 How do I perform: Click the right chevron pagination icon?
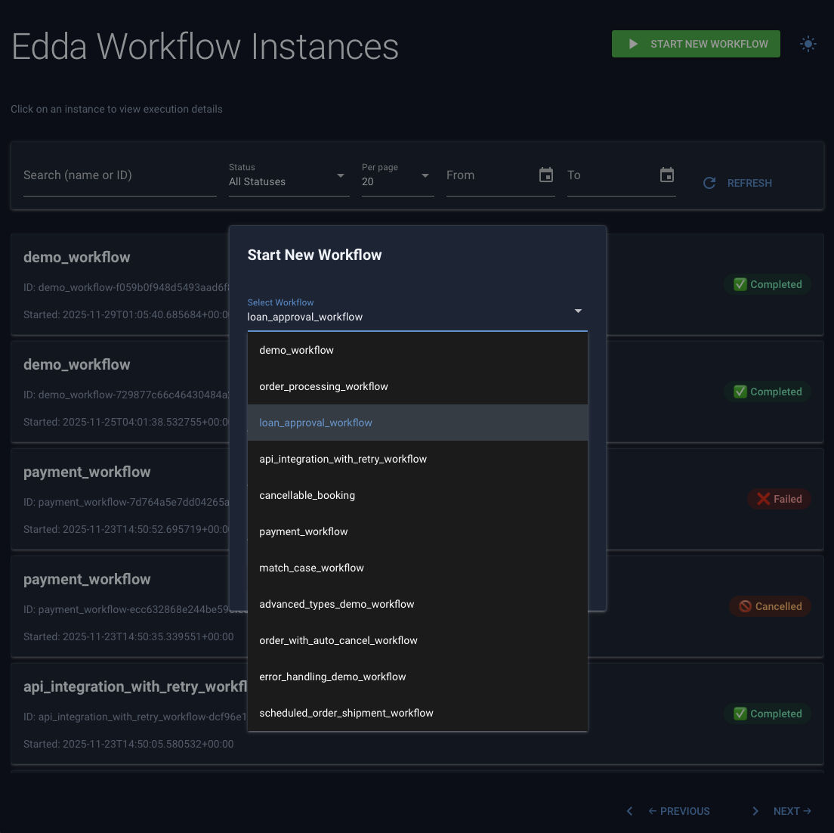click(755, 811)
